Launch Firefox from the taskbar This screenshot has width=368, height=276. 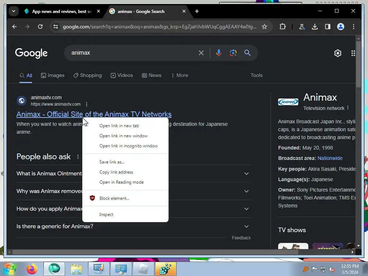(32, 269)
